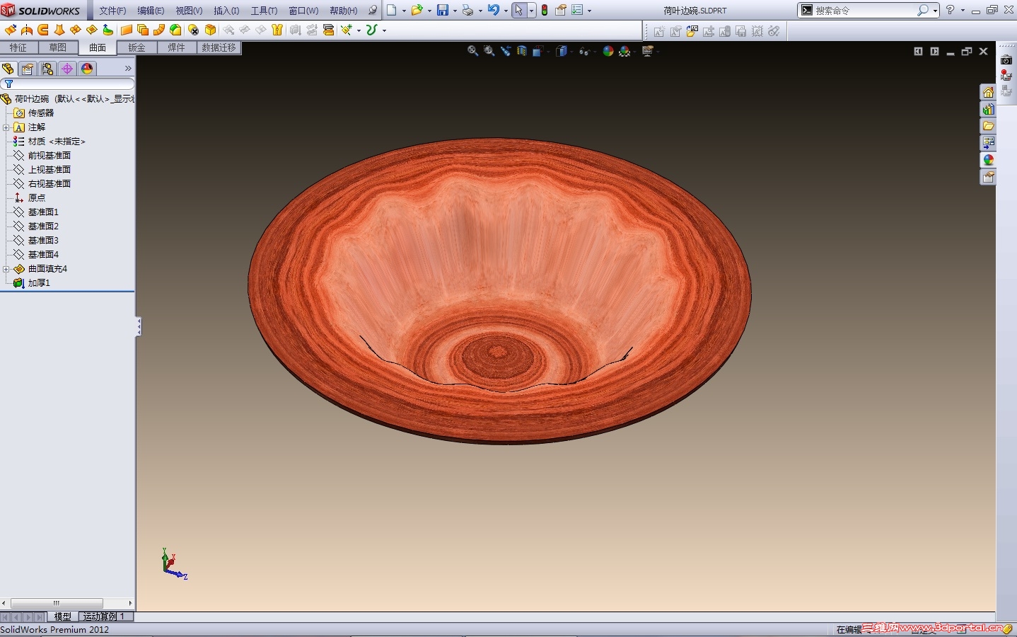Select 基准面3 in the feature tree
This screenshot has height=637, width=1017.
tap(42, 241)
